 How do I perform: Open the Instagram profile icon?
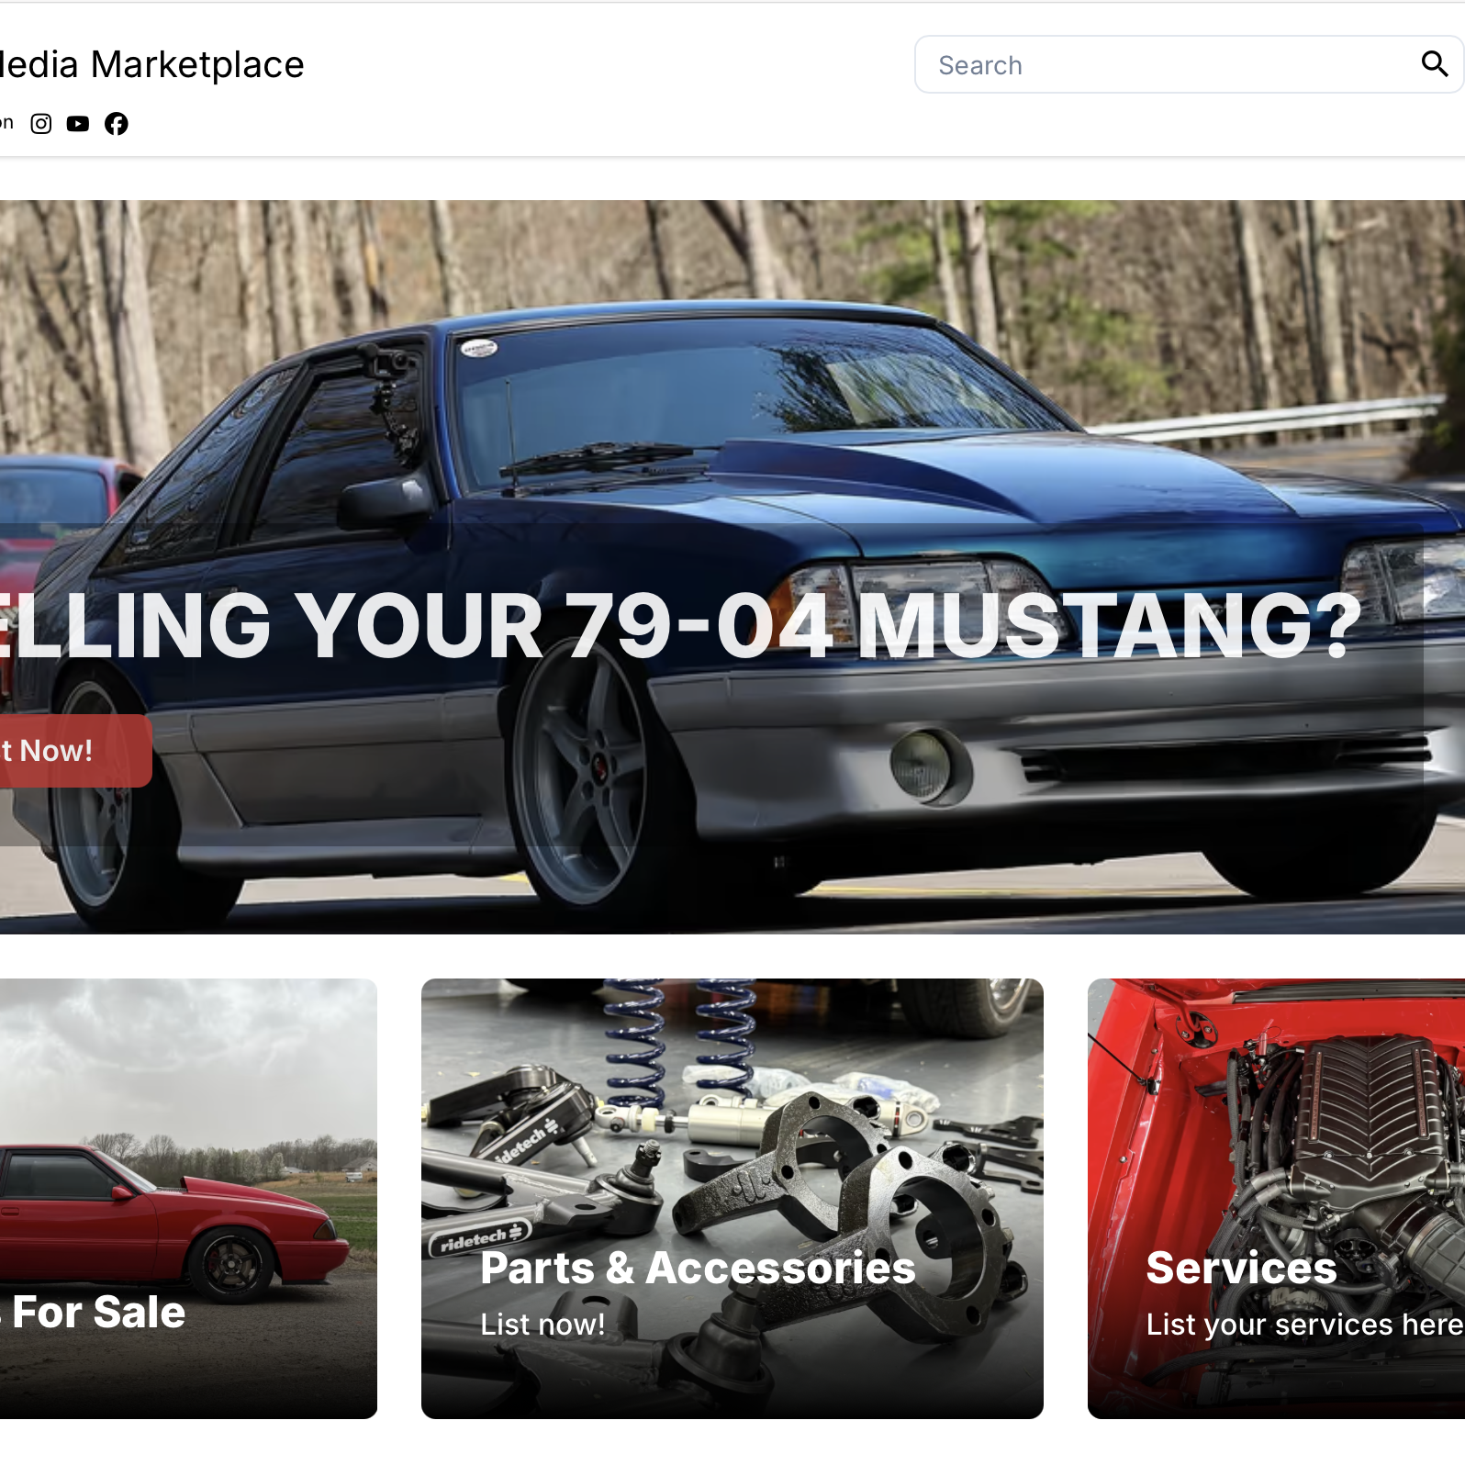tap(41, 124)
